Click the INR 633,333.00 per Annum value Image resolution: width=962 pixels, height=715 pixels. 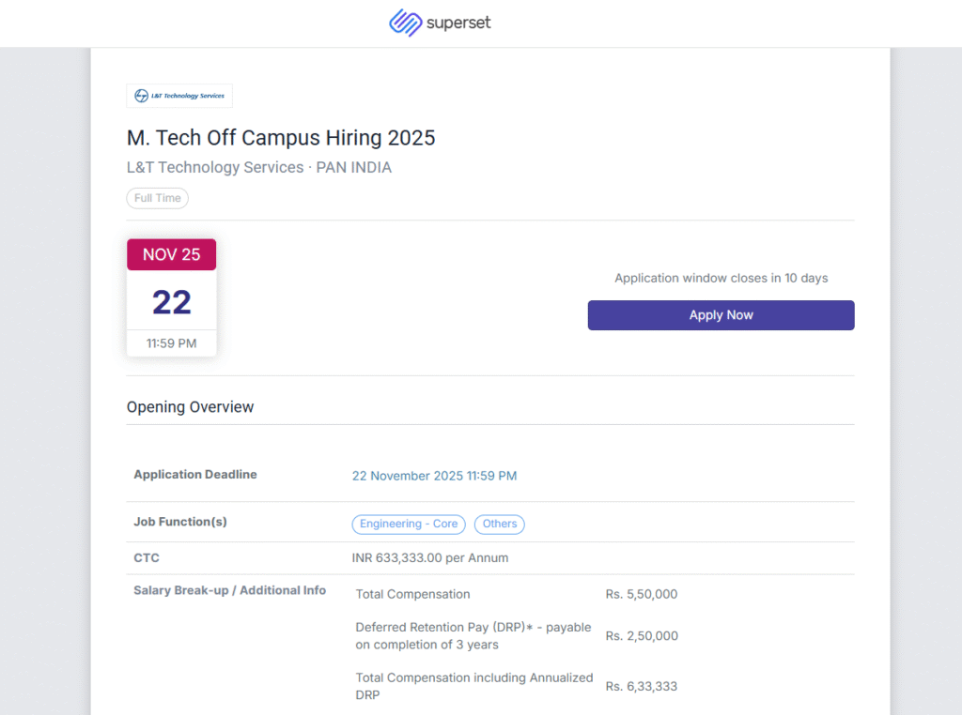click(x=429, y=558)
